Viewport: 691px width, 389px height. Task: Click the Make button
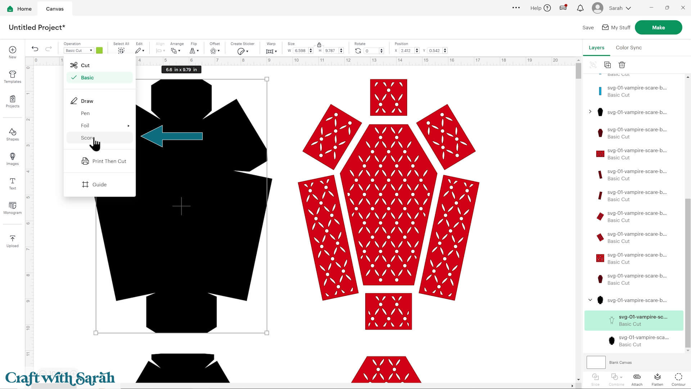coord(658,27)
